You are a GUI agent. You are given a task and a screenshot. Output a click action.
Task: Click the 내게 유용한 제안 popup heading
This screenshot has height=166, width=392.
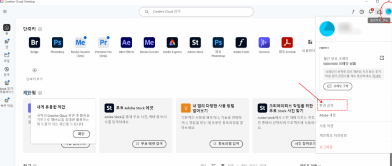pyautogui.click(x=51, y=107)
